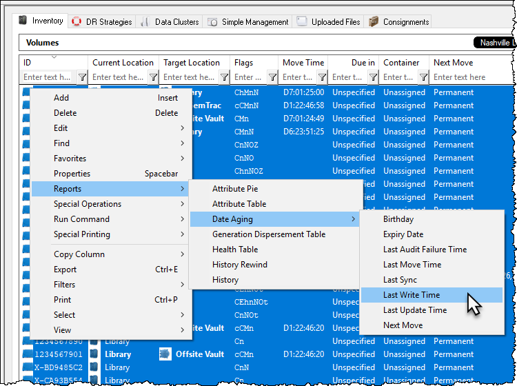Screen dimensions: 517x386
Task: Click the Data Clusters tab icon
Action: point(145,22)
